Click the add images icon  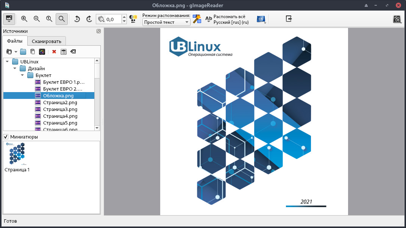pyautogui.click(x=9, y=52)
